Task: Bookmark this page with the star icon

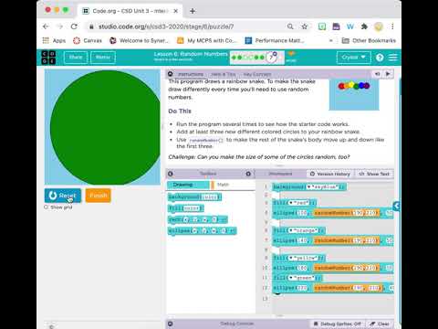Action: tap(305, 27)
